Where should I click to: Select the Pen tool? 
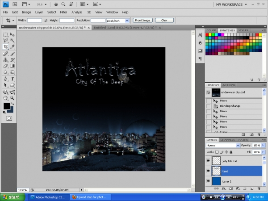click(5, 79)
